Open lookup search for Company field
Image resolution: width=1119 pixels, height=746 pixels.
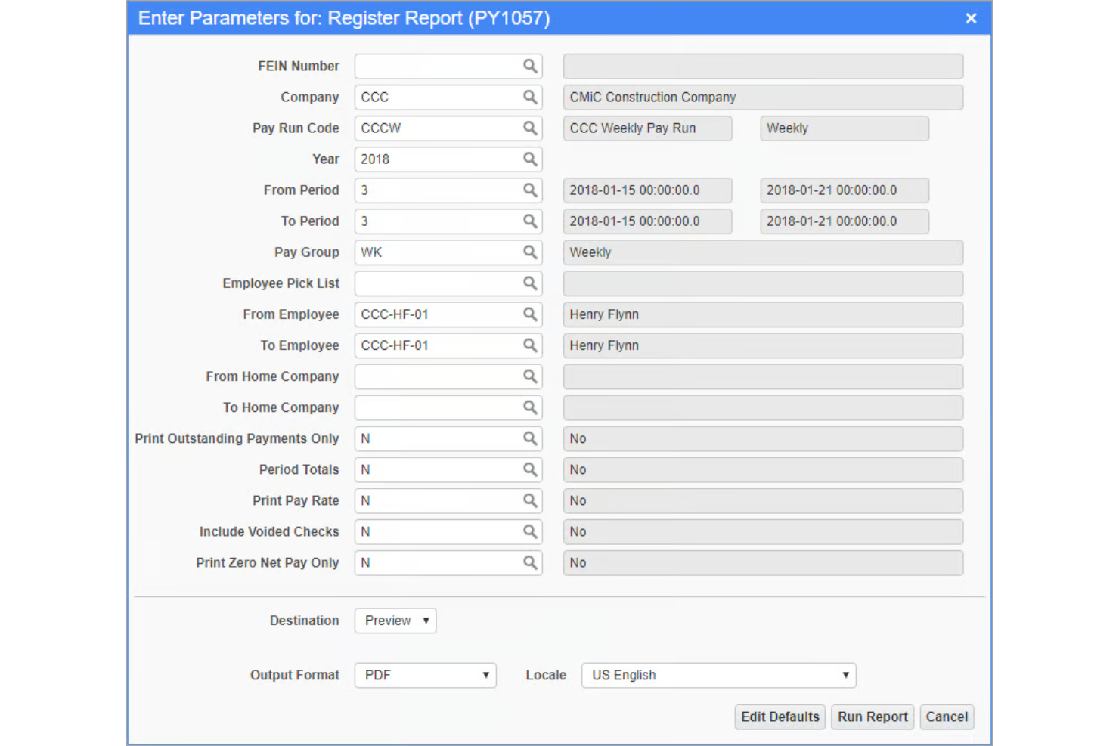pos(530,98)
